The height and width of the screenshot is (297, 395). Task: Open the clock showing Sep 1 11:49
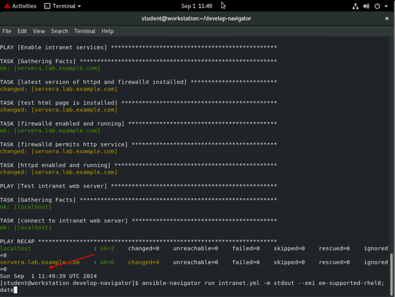[x=196, y=6]
